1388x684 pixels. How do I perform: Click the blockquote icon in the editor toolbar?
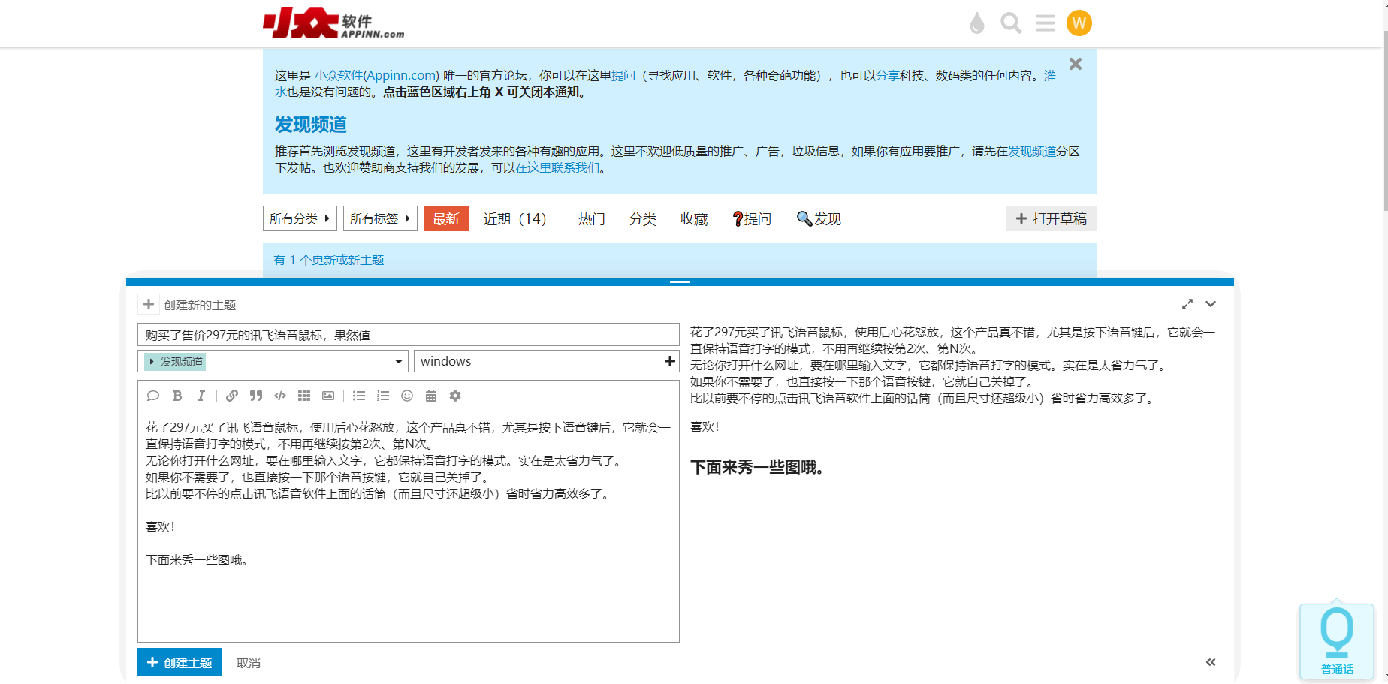tap(256, 396)
